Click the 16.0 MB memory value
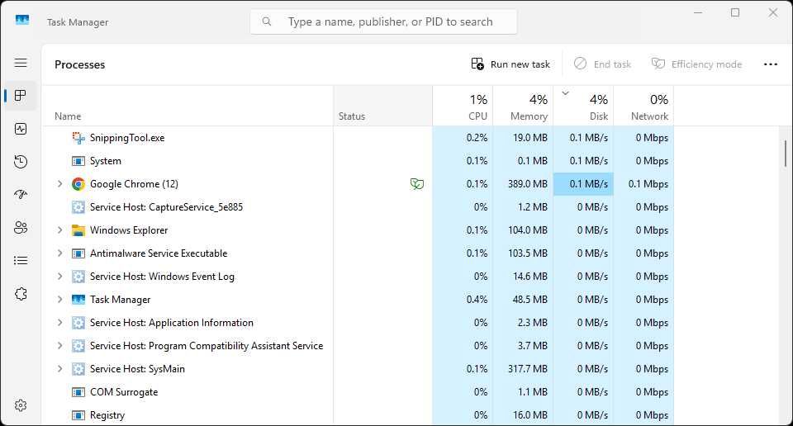 (530, 415)
